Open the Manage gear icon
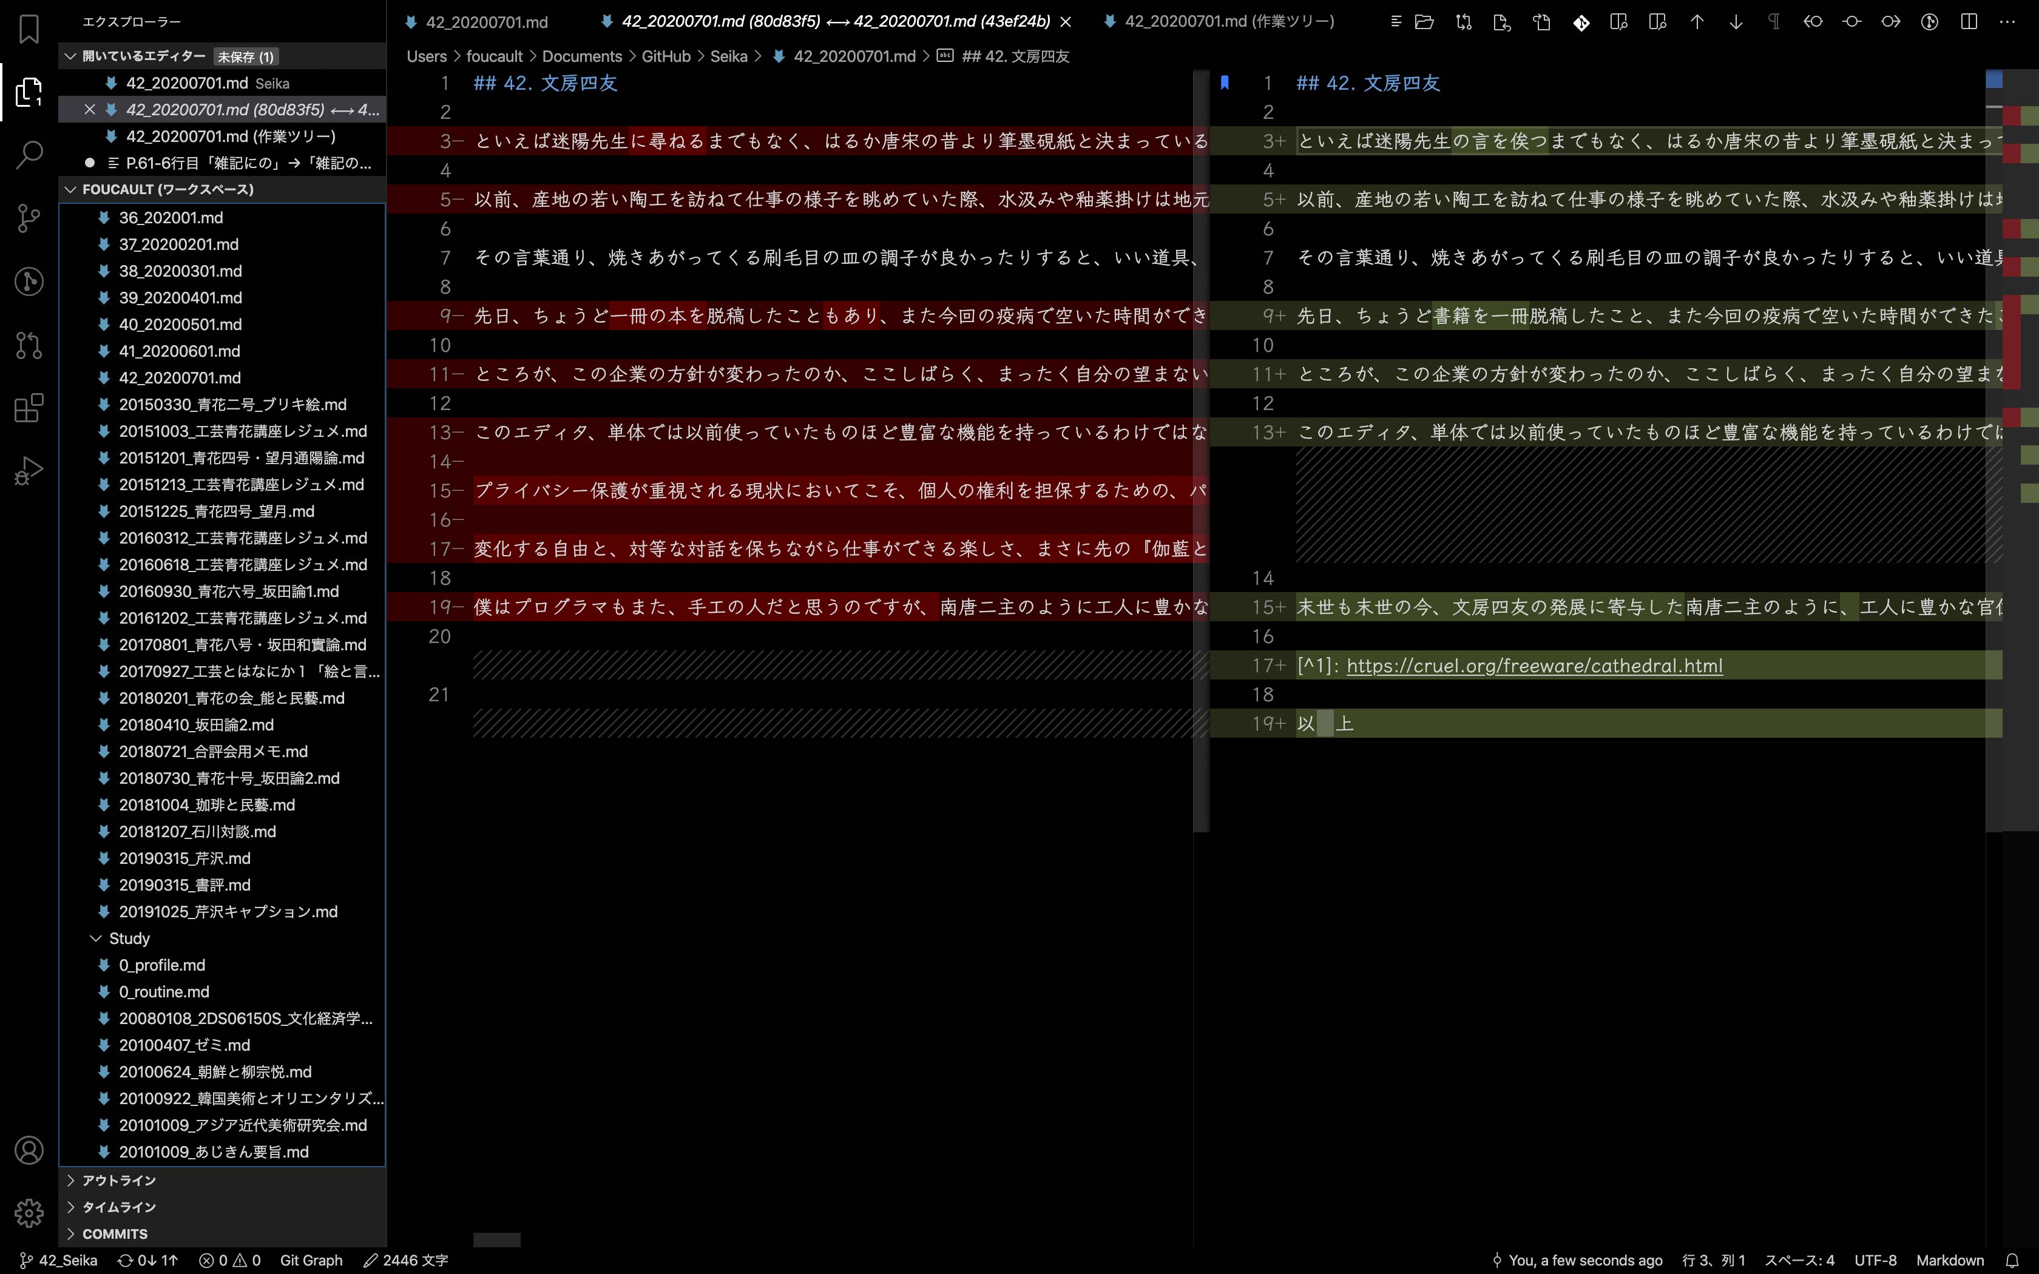This screenshot has height=1274, width=2039. [29, 1213]
